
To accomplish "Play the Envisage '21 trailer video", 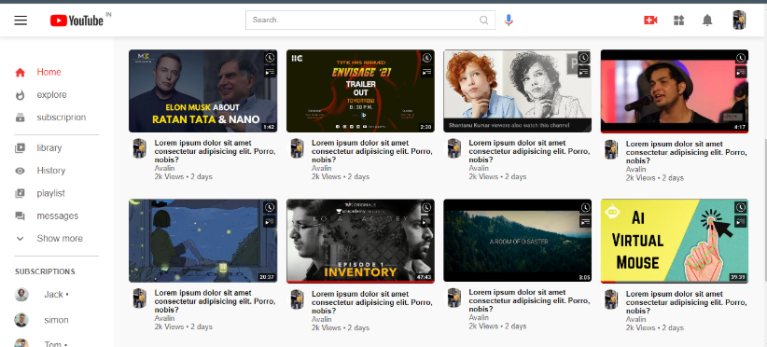I will point(360,90).
